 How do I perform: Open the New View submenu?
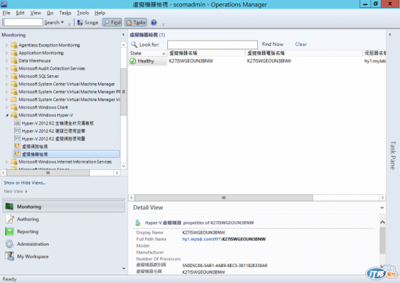point(15,191)
